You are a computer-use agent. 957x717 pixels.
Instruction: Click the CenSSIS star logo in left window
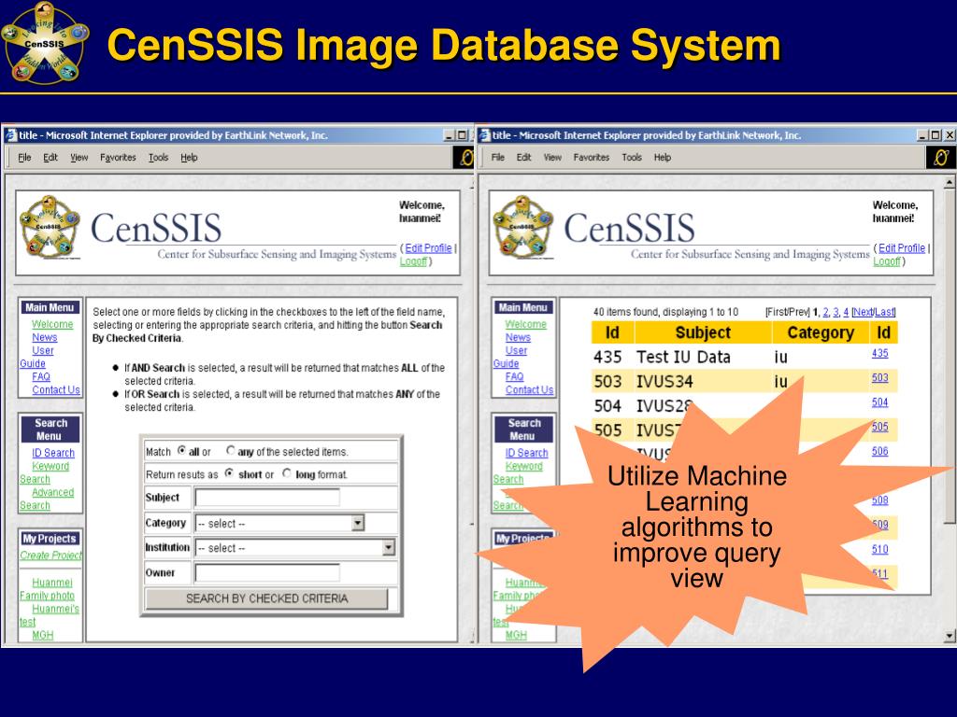(50, 227)
